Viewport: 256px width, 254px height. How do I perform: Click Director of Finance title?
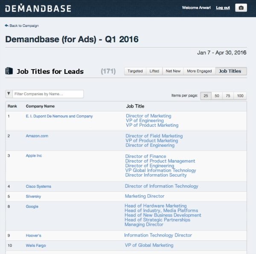(x=145, y=156)
